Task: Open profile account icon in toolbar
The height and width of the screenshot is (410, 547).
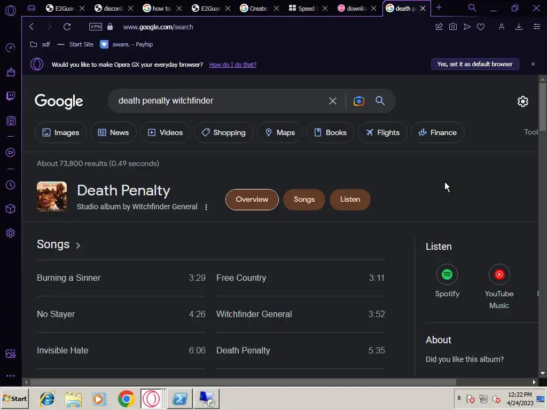Action: tap(501, 27)
